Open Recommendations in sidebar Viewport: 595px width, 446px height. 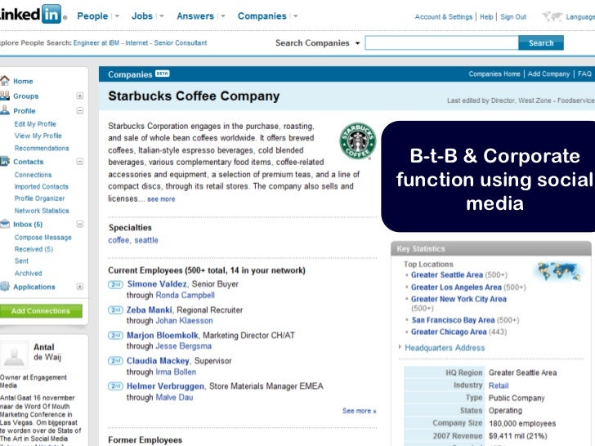42,148
